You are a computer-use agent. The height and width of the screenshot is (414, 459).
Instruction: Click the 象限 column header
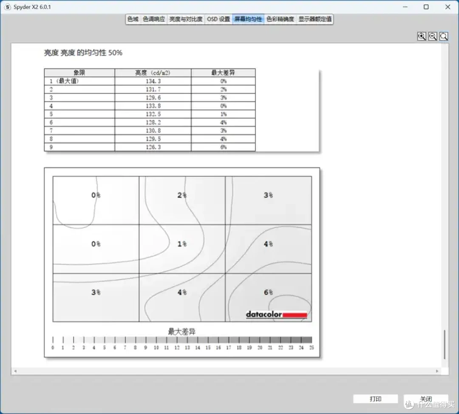click(x=79, y=73)
